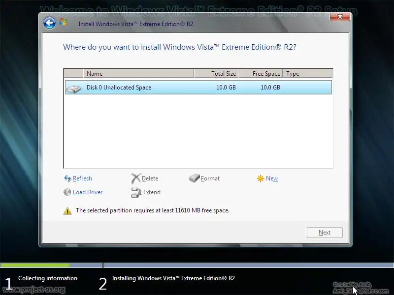Choose the Delete option
Screen dimensions: 394x295
point(150,178)
